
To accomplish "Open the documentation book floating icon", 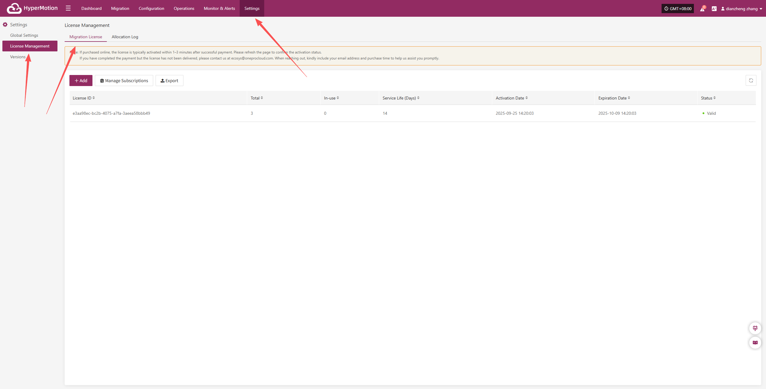I will pos(755,343).
